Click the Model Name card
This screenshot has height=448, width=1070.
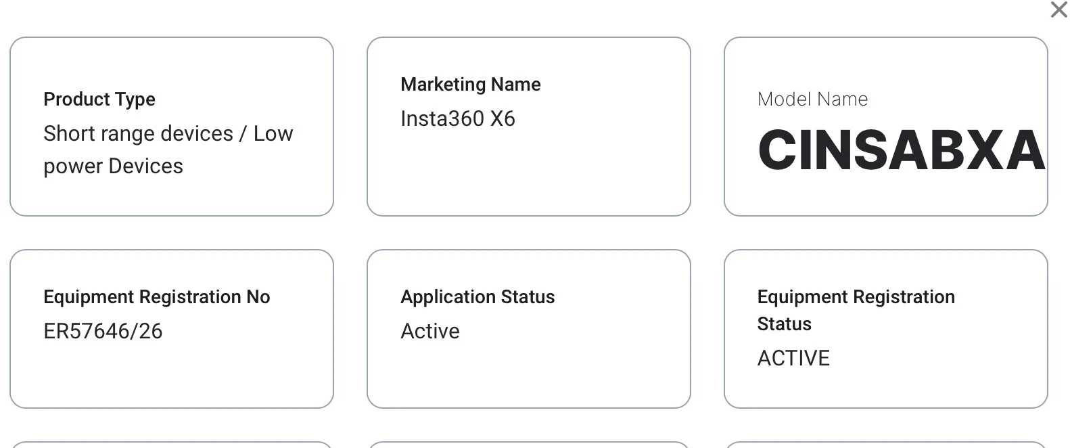tap(886, 127)
